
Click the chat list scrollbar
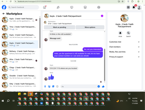[40, 33]
